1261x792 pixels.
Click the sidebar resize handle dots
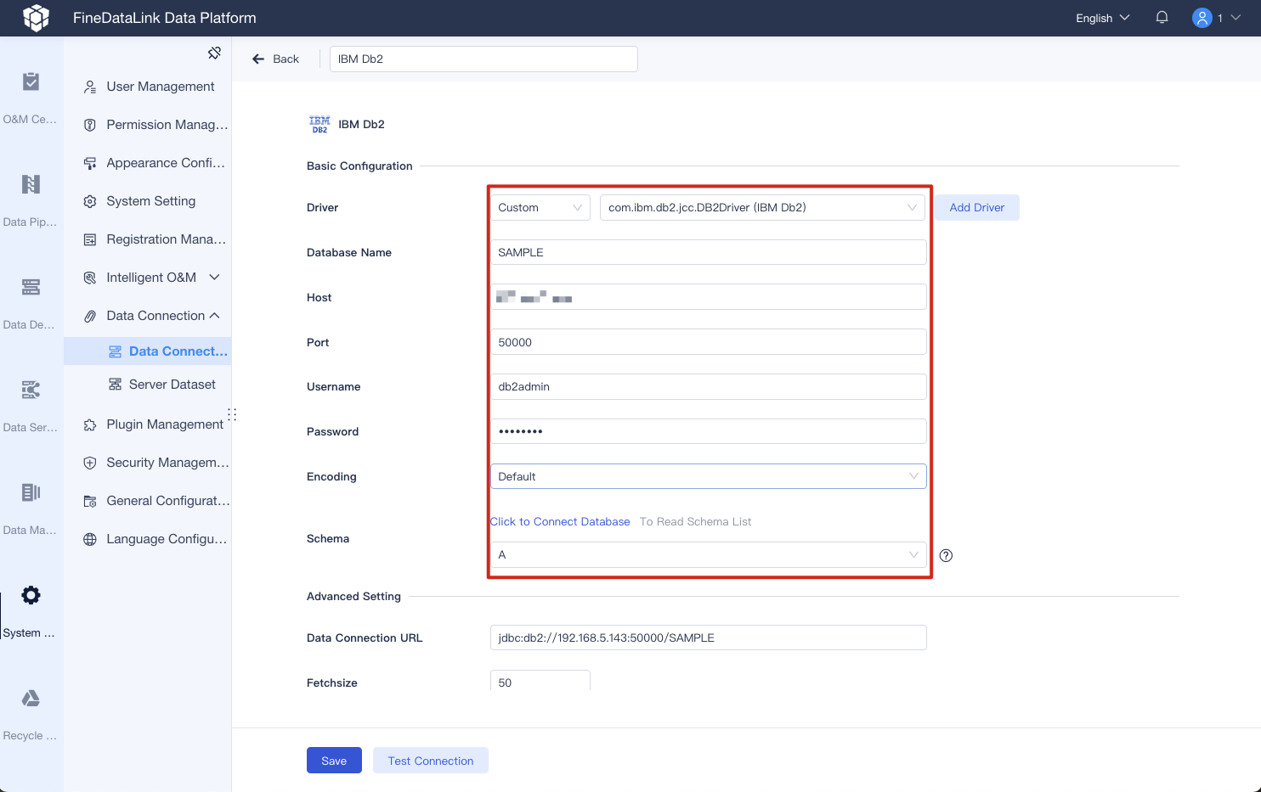click(232, 414)
